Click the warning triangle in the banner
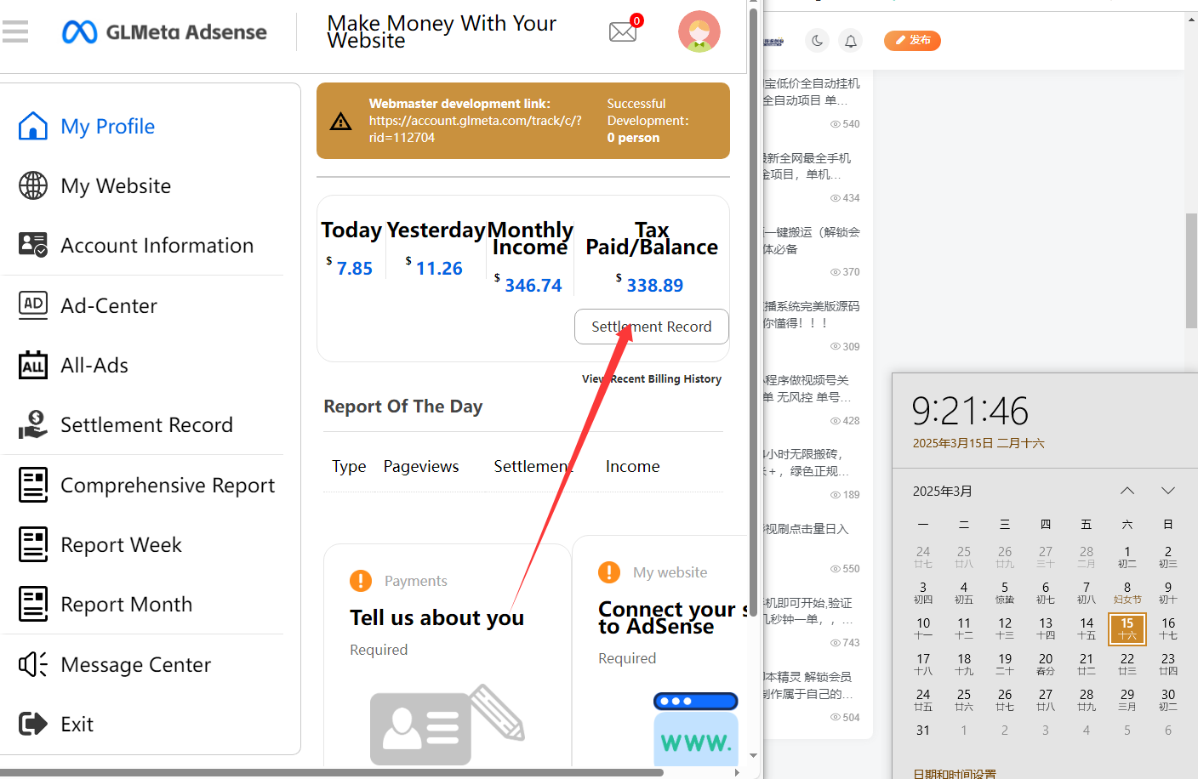 tap(340, 121)
